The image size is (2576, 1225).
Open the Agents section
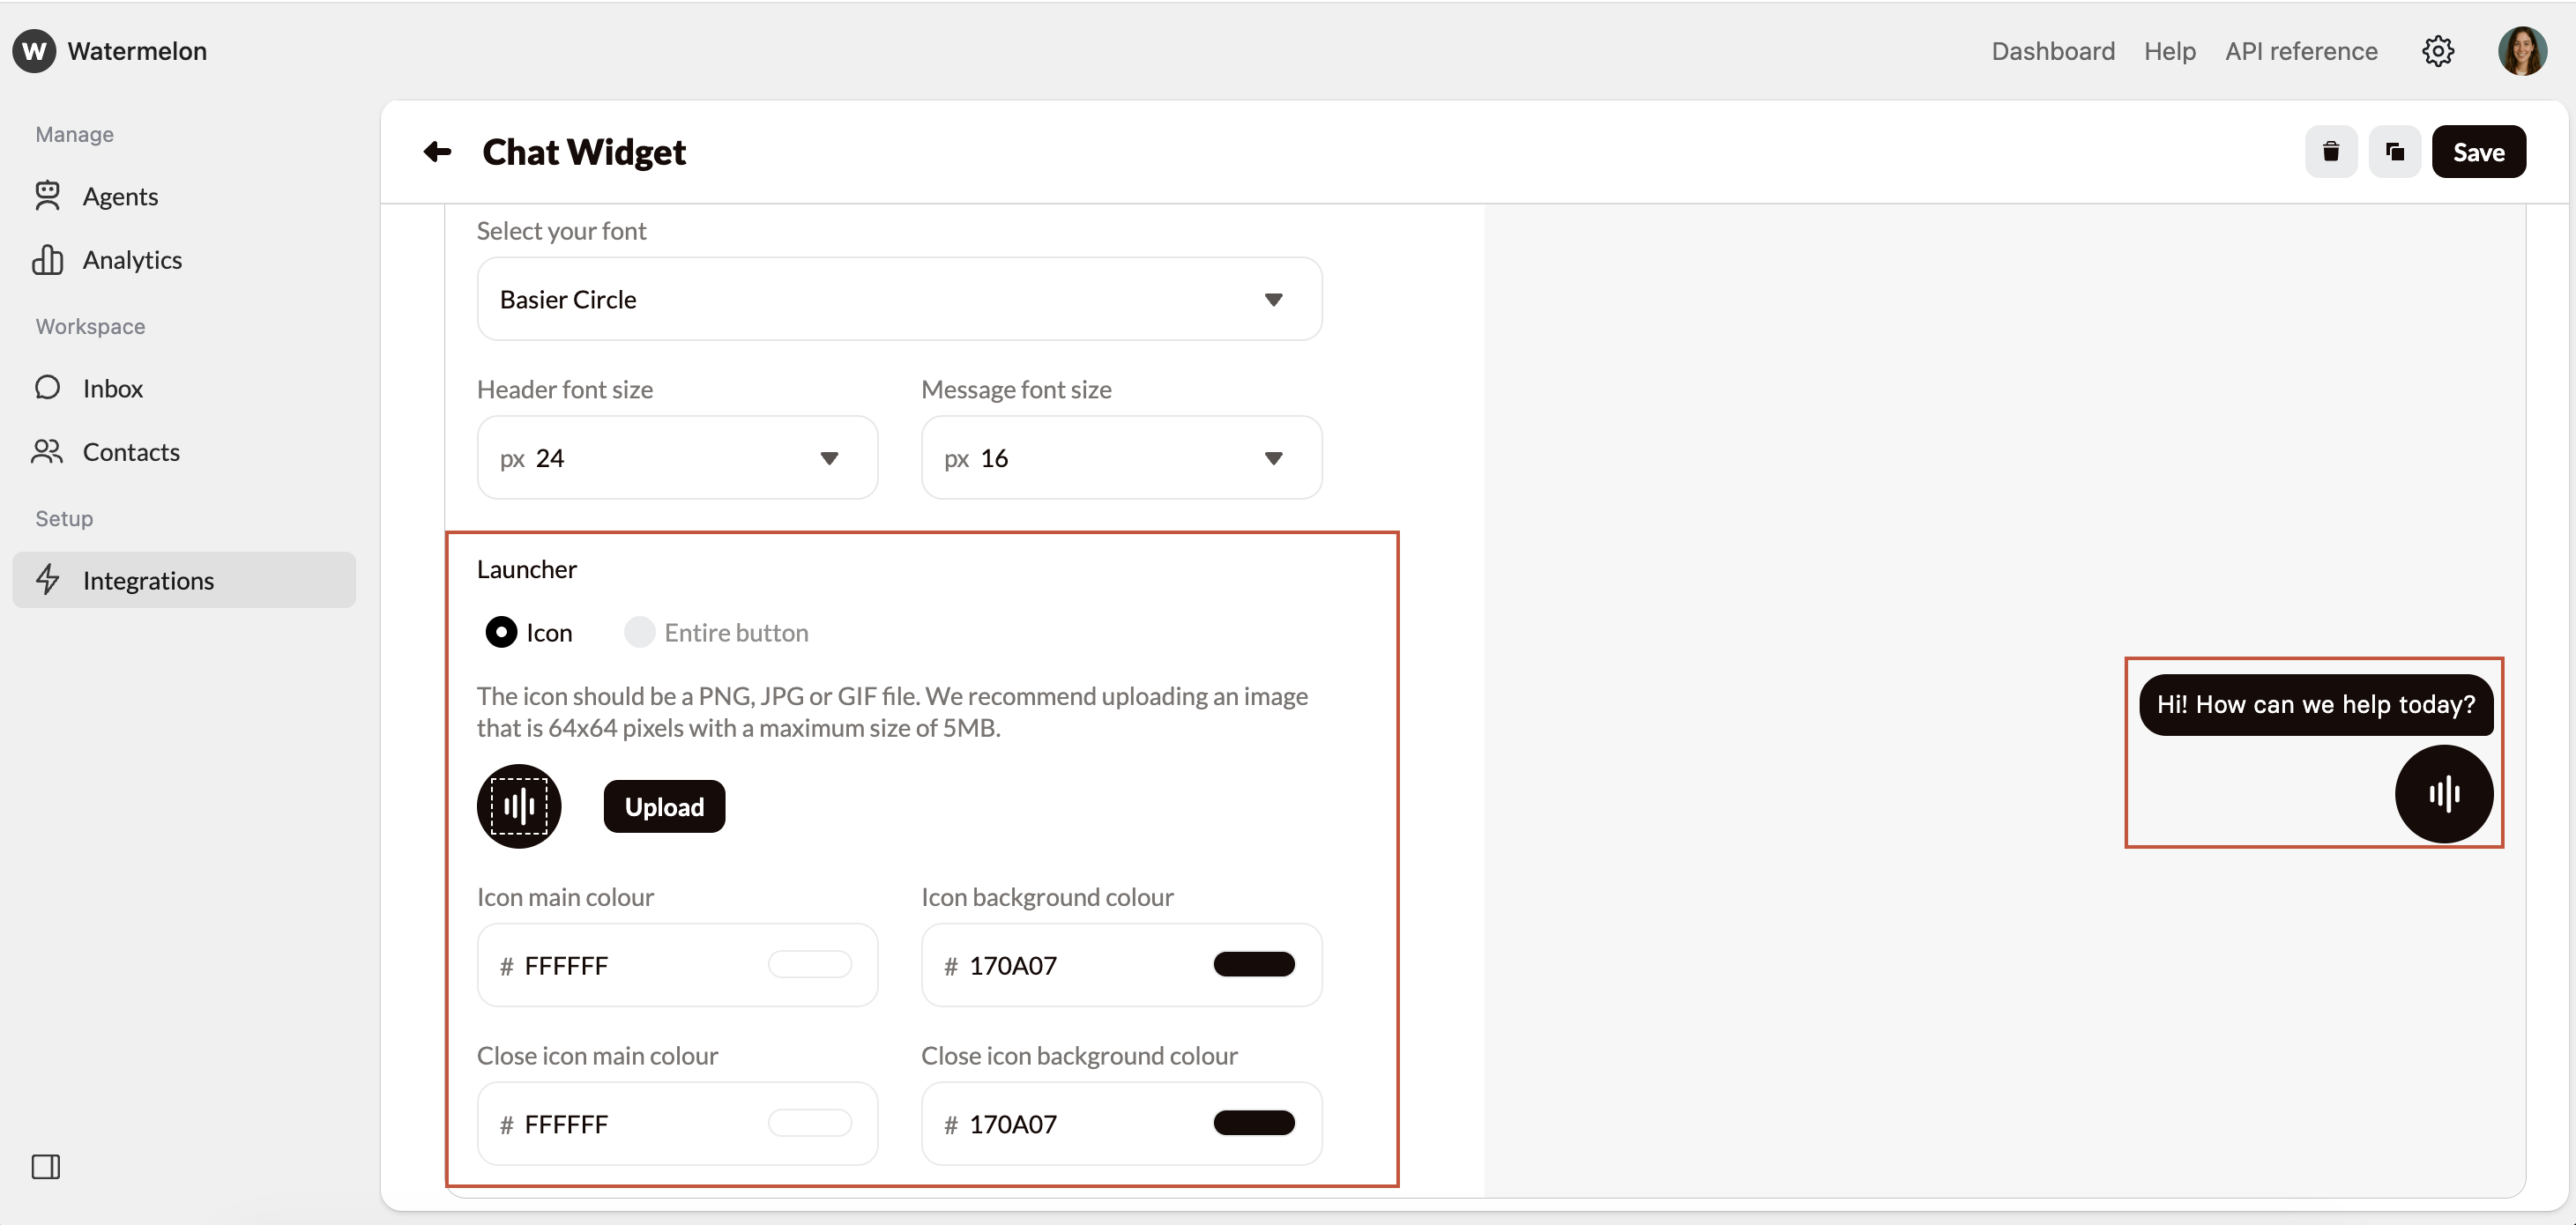pos(120,196)
